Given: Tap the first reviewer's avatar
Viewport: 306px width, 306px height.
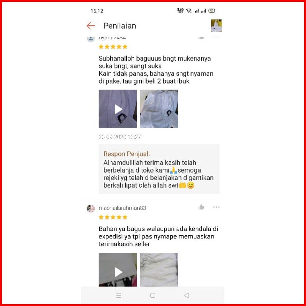Looking at the screenshot, I should 91,39.
